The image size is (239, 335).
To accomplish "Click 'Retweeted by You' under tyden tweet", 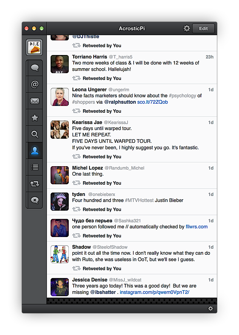I will click(102, 210).
